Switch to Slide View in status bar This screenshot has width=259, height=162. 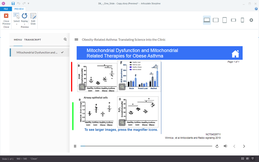pyautogui.click(x=247, y=159)
